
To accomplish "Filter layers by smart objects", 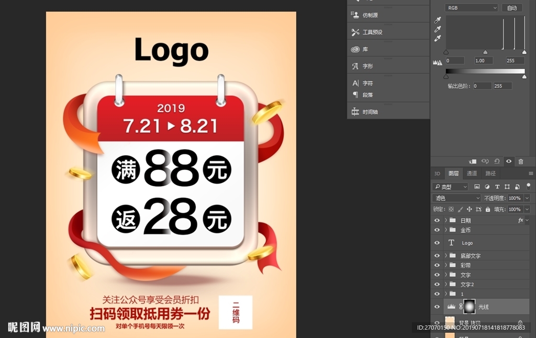I will click(517, 187).
